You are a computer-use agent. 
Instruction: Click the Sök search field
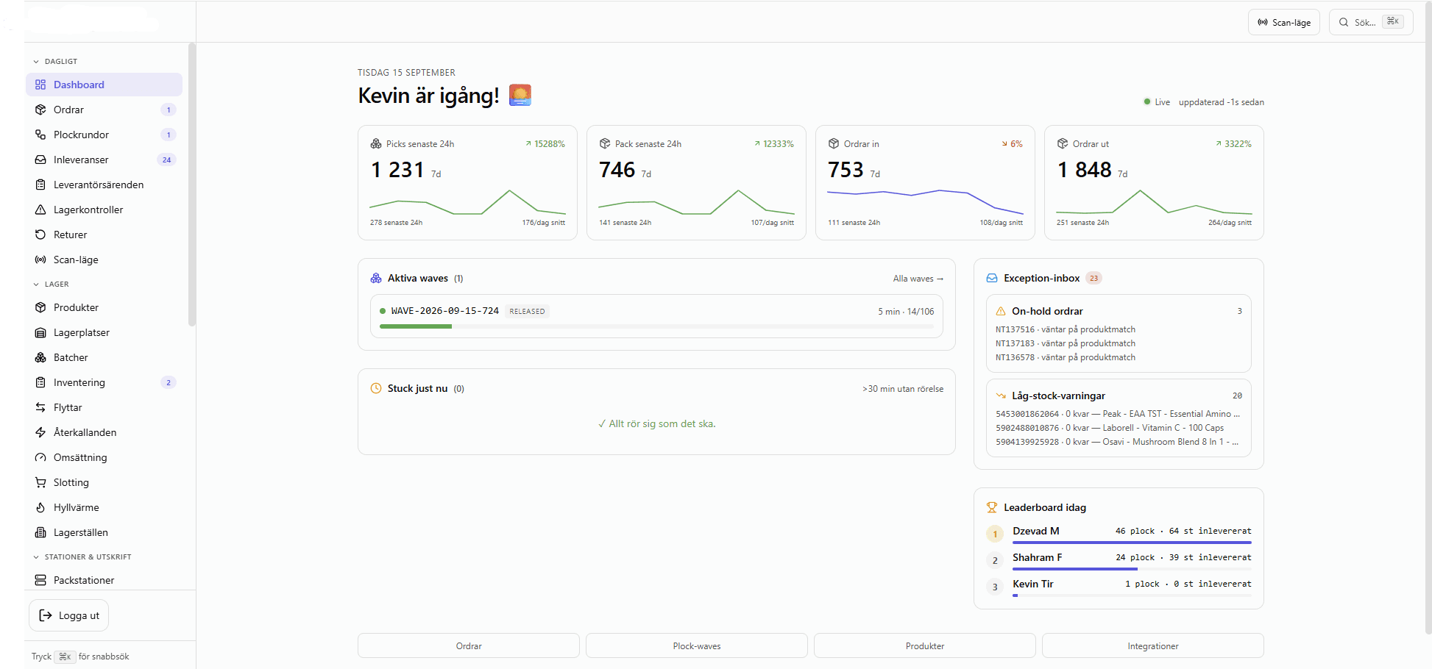1371,22
